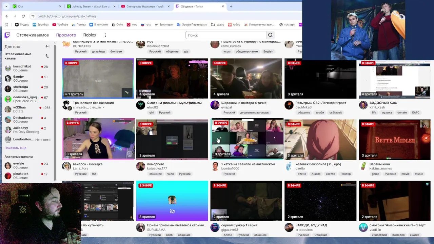This screenshot has height=244, width=434.
Task: Open the табор bookmark
Action: click(x=234, y=24)
